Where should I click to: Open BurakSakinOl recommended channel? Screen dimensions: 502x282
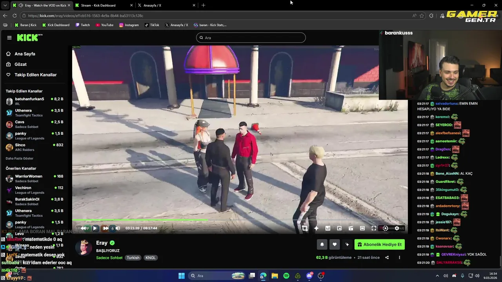point(35,202)
